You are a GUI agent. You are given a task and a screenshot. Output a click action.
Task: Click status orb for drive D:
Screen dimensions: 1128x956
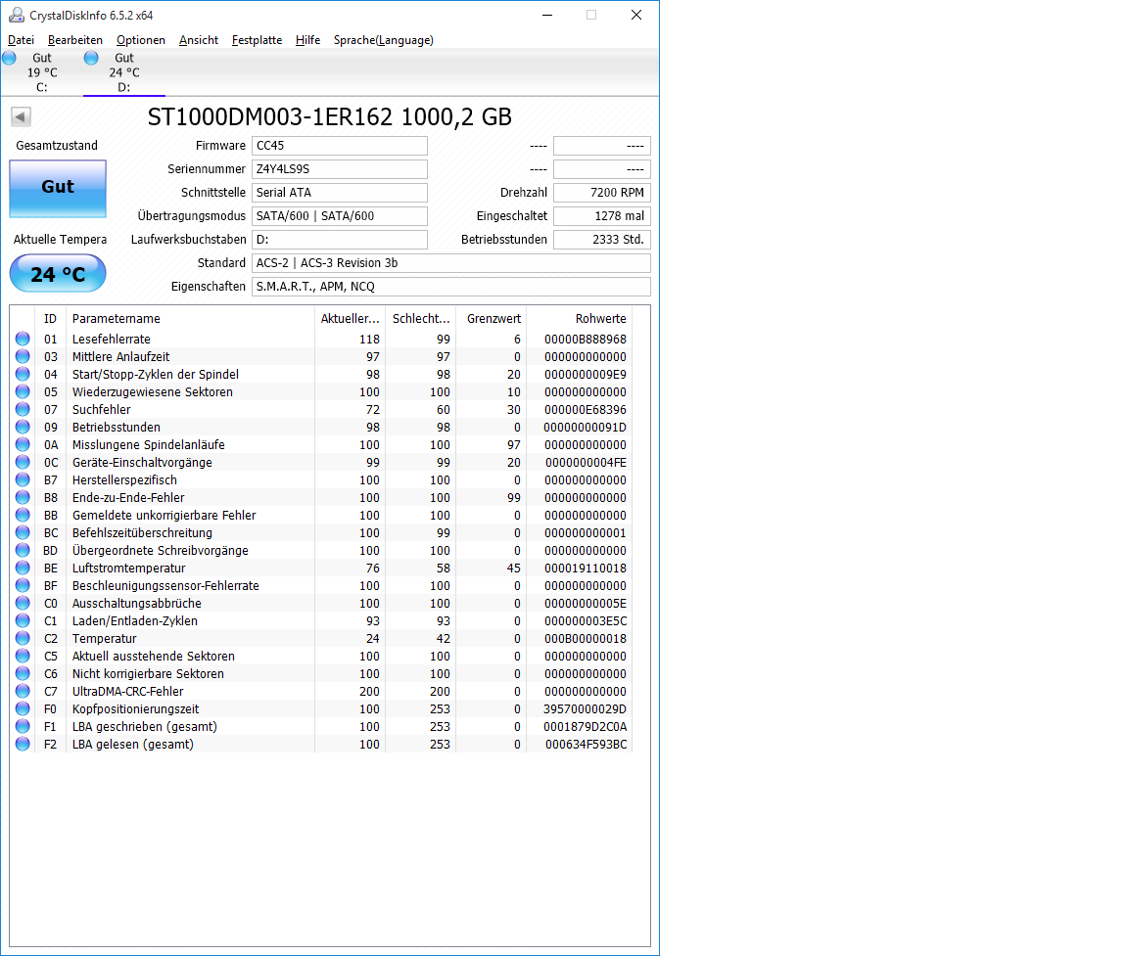click(x=91, y=59)
